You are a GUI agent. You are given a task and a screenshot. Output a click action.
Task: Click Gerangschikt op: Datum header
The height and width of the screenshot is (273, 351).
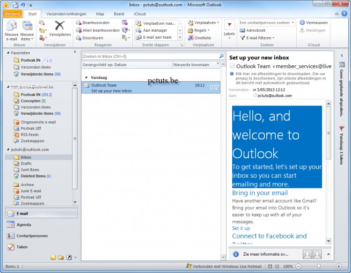(x=127, y=65)
